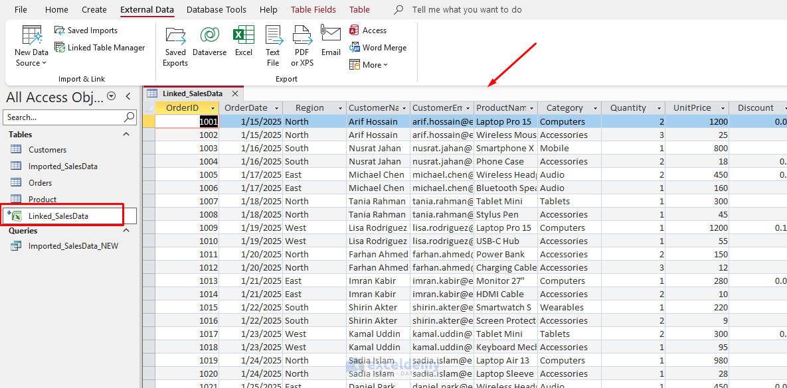Export to Dataverse

click(x=209, y=41)
